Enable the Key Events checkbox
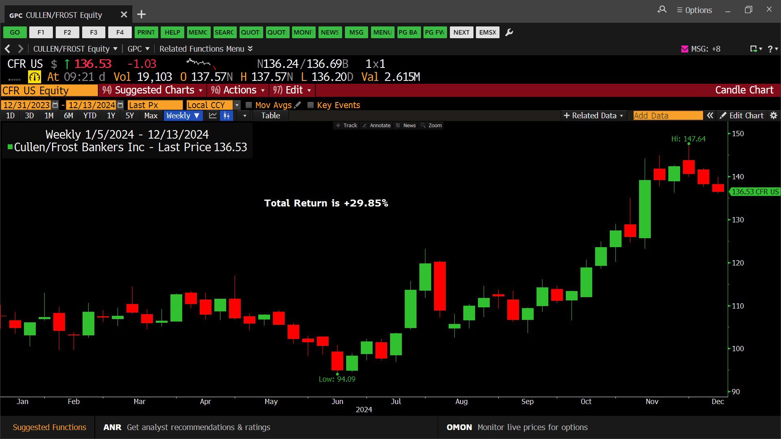The image size is (781, 439). click(x=311, y=105)
